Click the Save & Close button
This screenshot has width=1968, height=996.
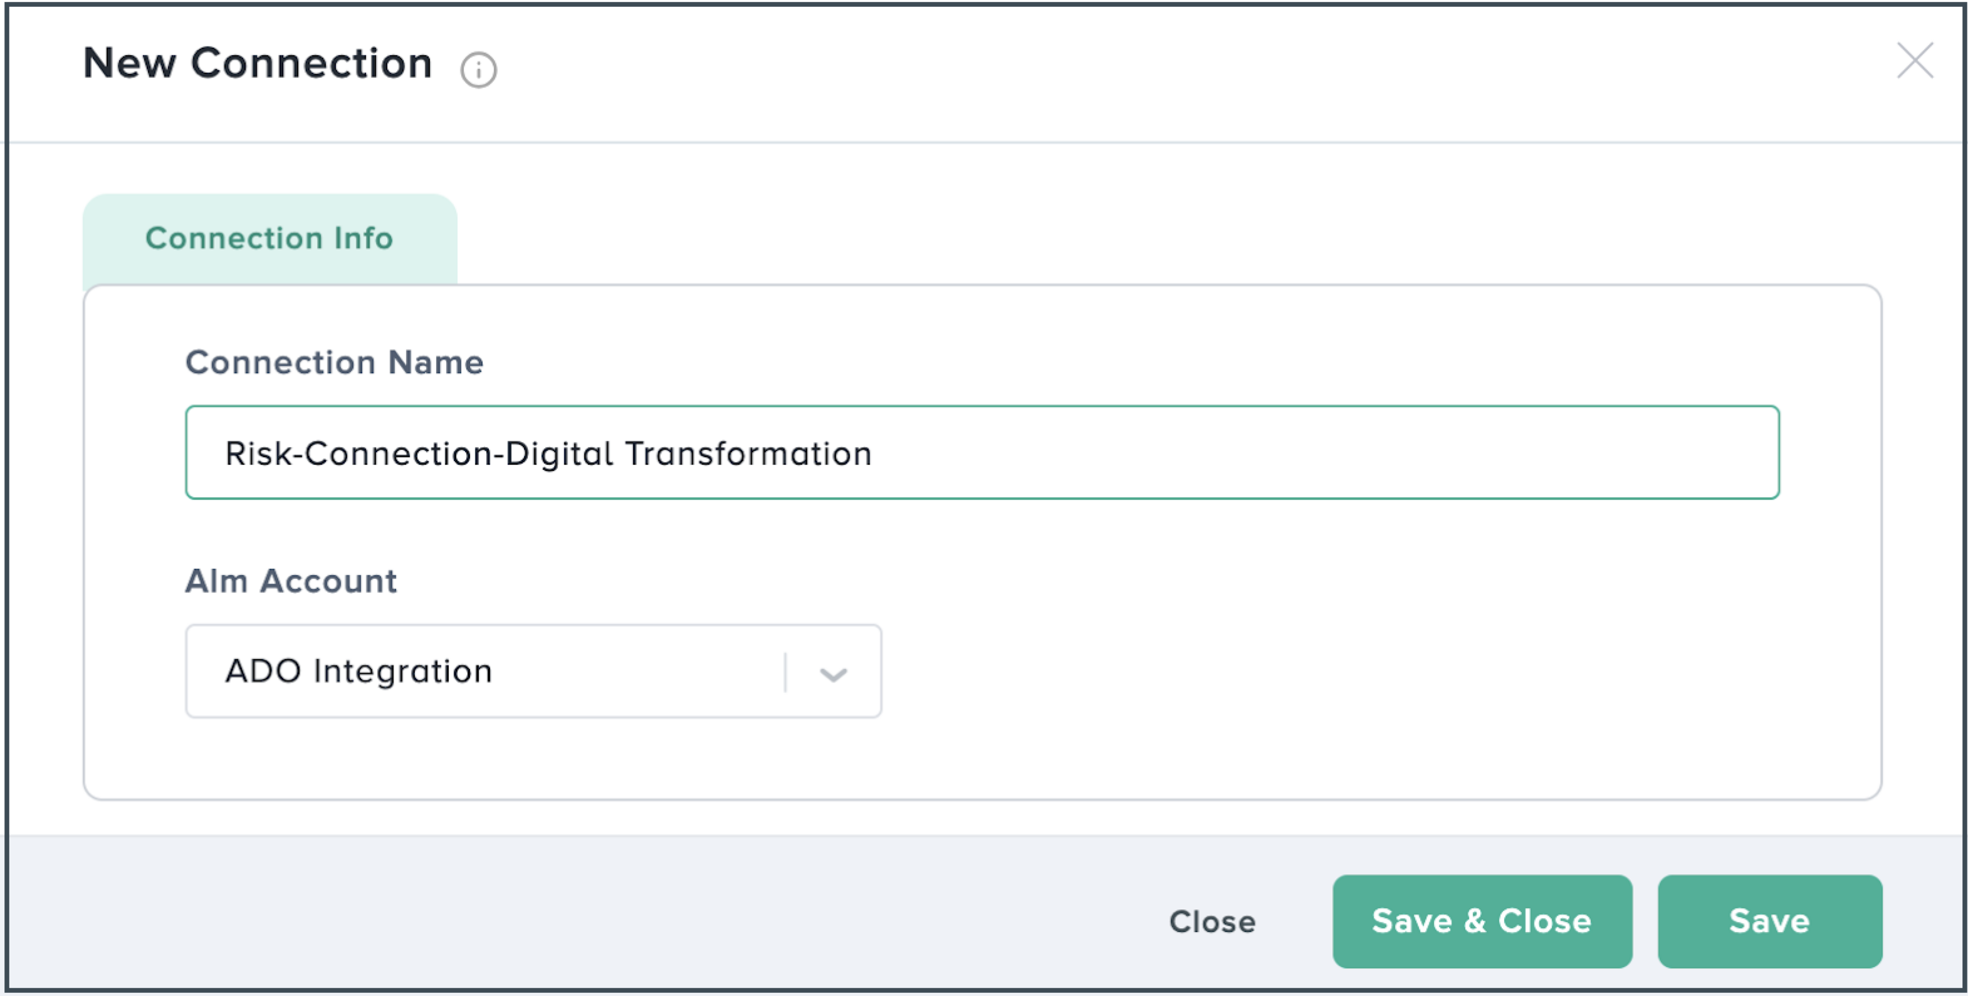1482,921
